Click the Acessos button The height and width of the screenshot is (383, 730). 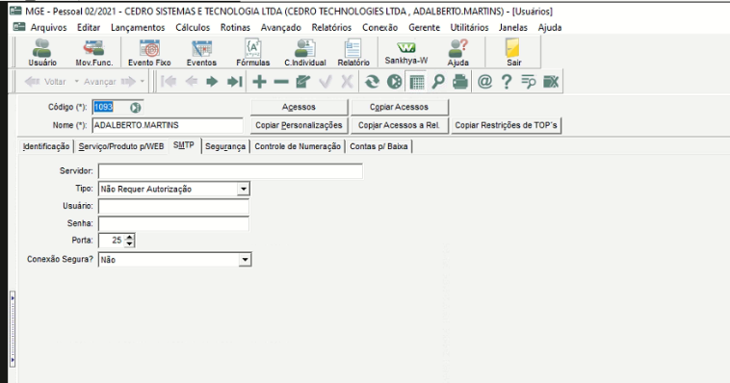[x=299, y=107]
